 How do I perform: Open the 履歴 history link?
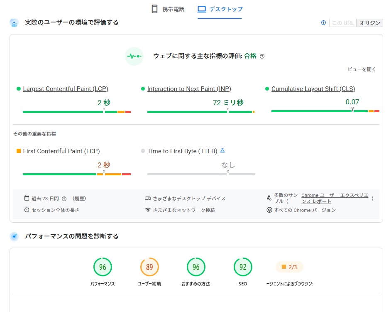pyautogui.click(x=79, y=199)
